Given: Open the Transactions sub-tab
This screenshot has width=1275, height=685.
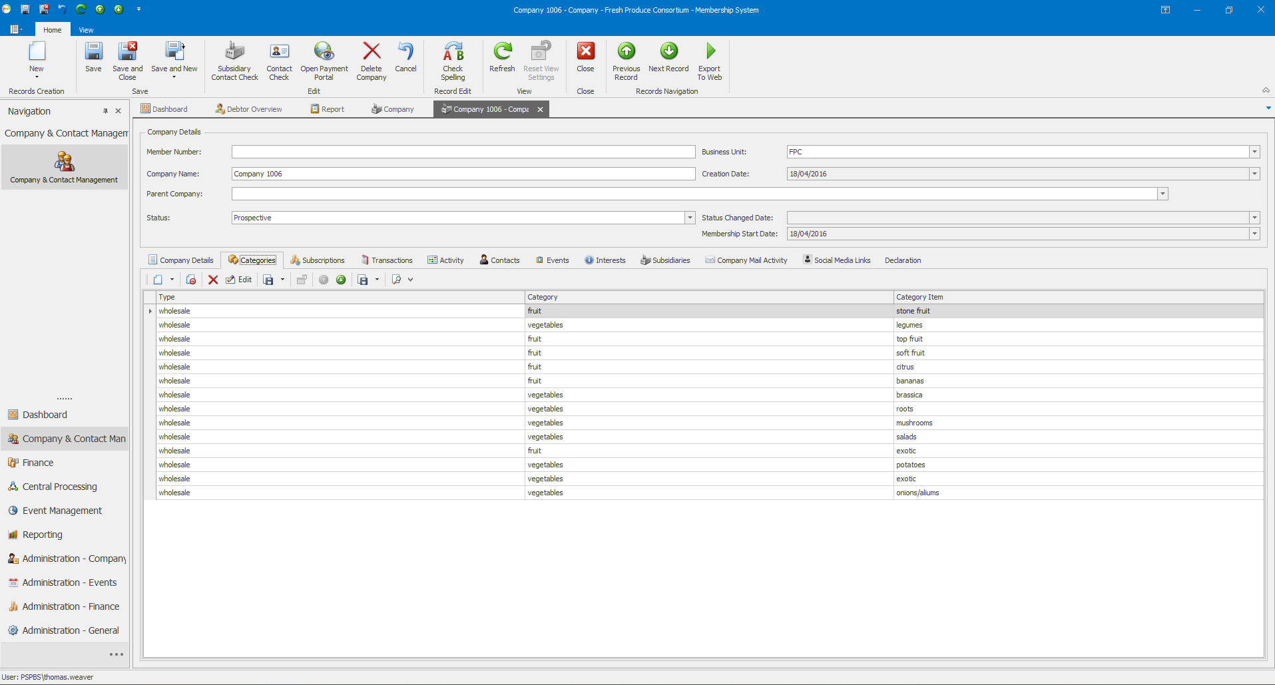Looking at the screenshot, I should (386, 260).
